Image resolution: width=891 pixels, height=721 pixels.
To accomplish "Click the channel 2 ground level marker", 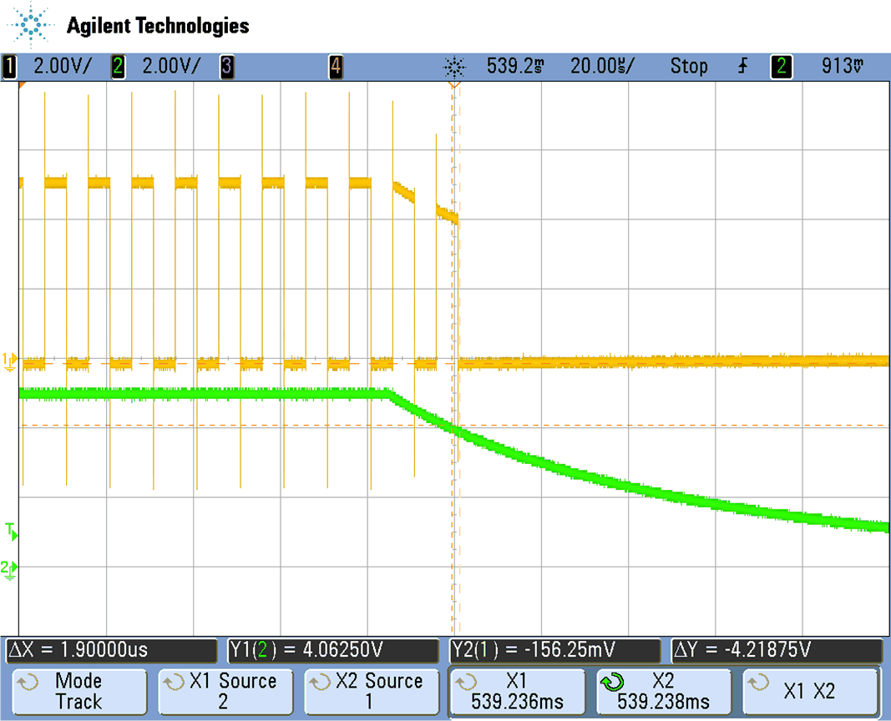I will click(x=10, y=568).
